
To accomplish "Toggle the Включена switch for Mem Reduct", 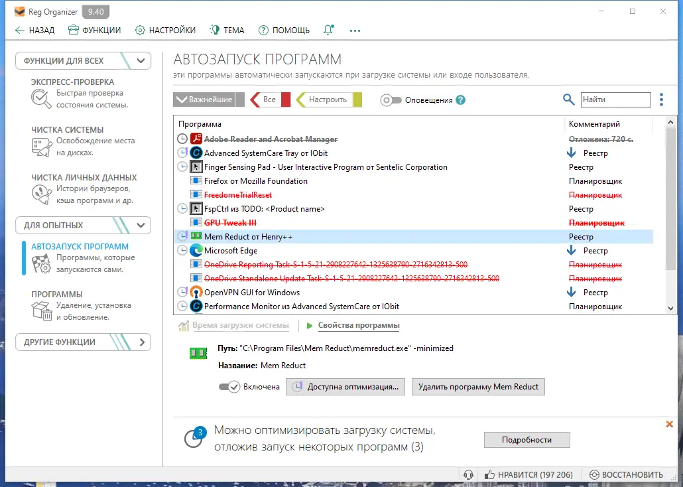I will tap(229, 387).
